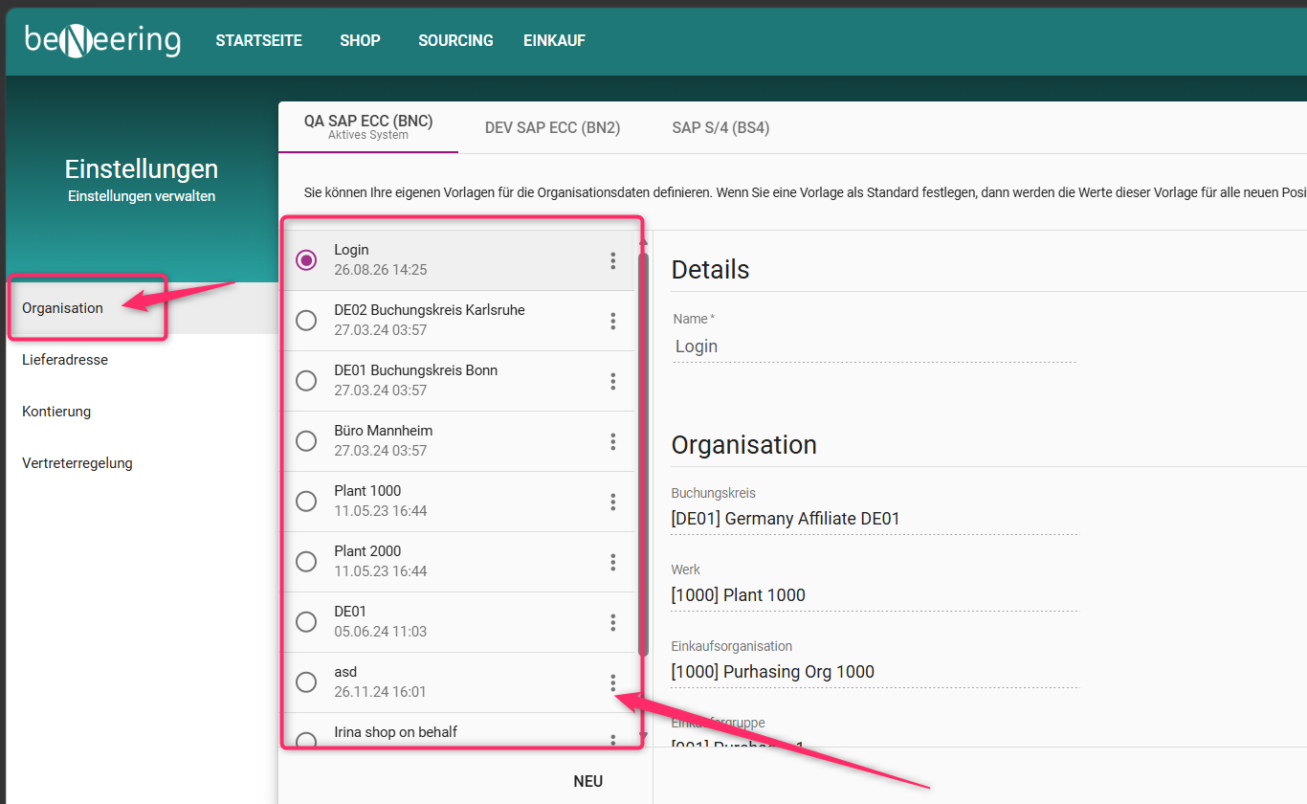
Task: Select the Login radio button
Action: click(x=306, y=260)
